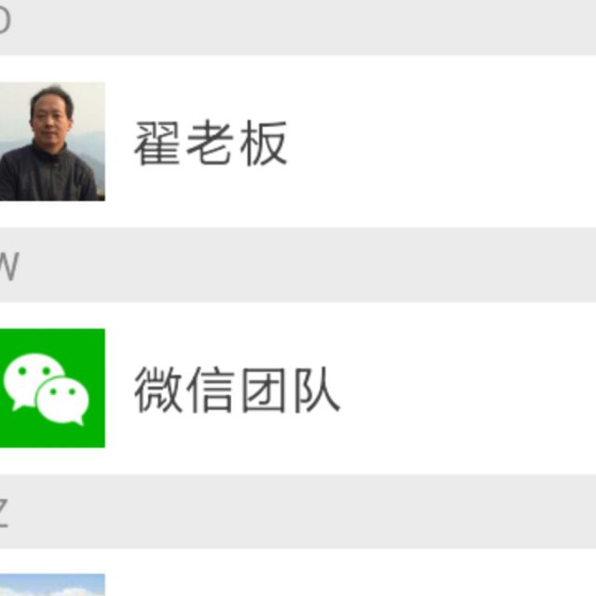This screenshot has height=596, width=596.
Task: Open the 翟老板 contact avatar photo
Action: coord(52,142)
